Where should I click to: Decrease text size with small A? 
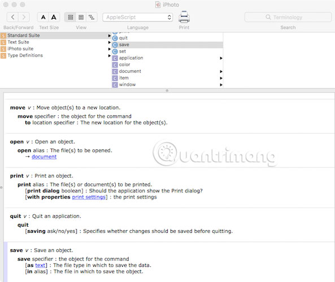[x=43, y=17]
